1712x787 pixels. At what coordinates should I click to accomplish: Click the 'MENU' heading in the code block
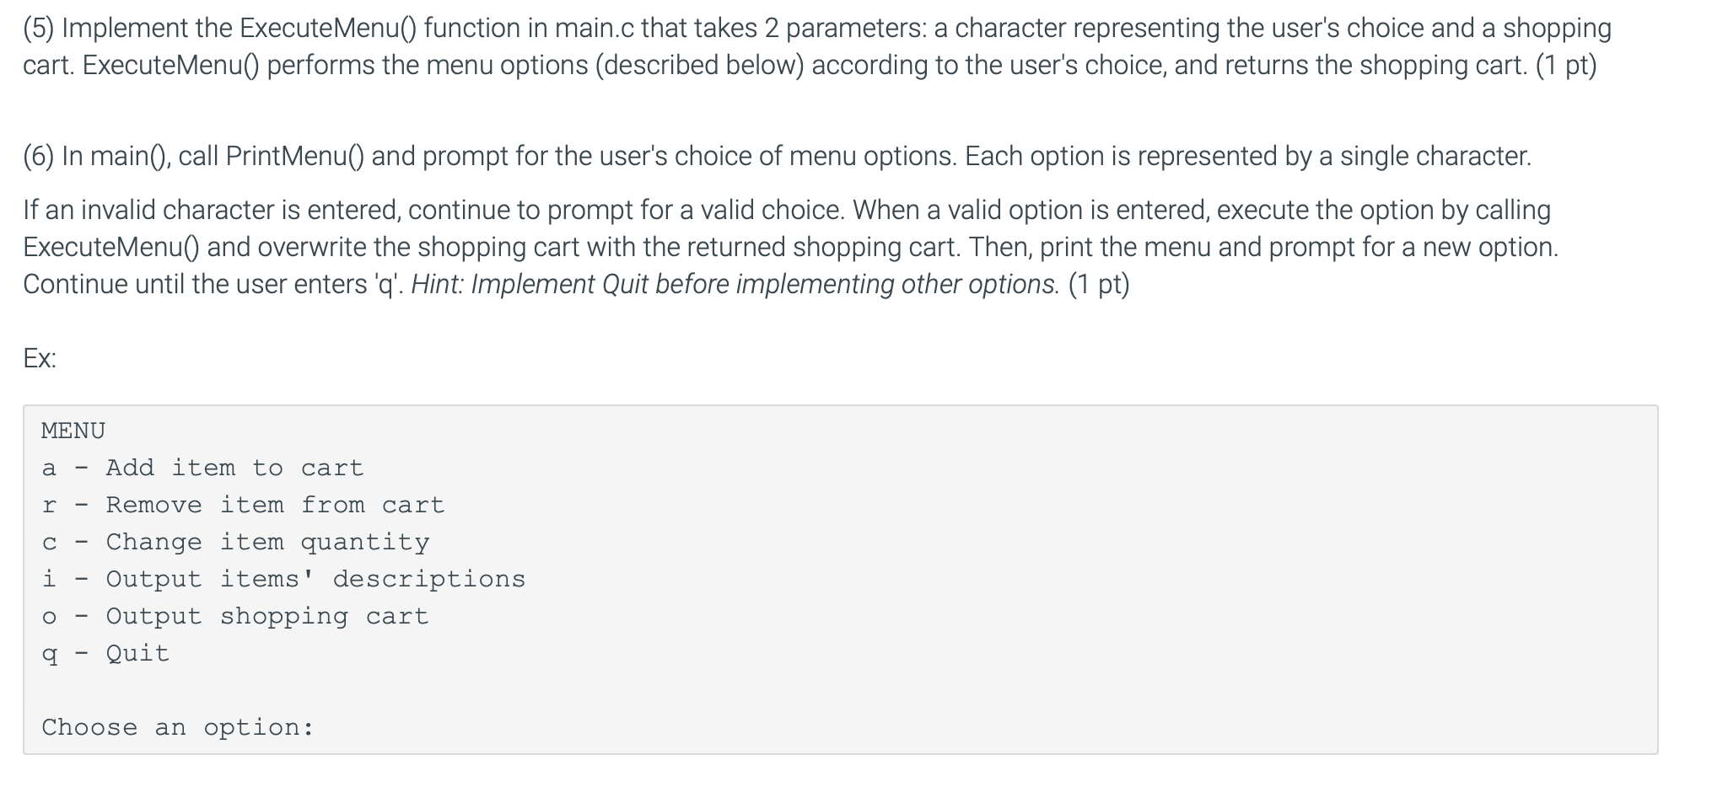coord(73,431)
